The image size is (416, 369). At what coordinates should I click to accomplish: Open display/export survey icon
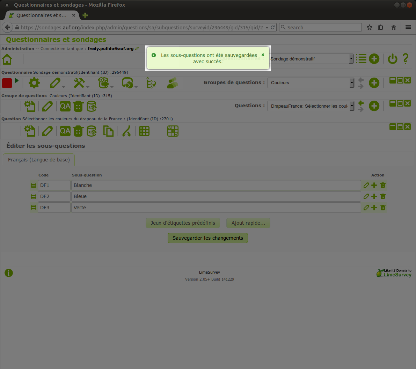pyautogui.click(x=103, y=83)
